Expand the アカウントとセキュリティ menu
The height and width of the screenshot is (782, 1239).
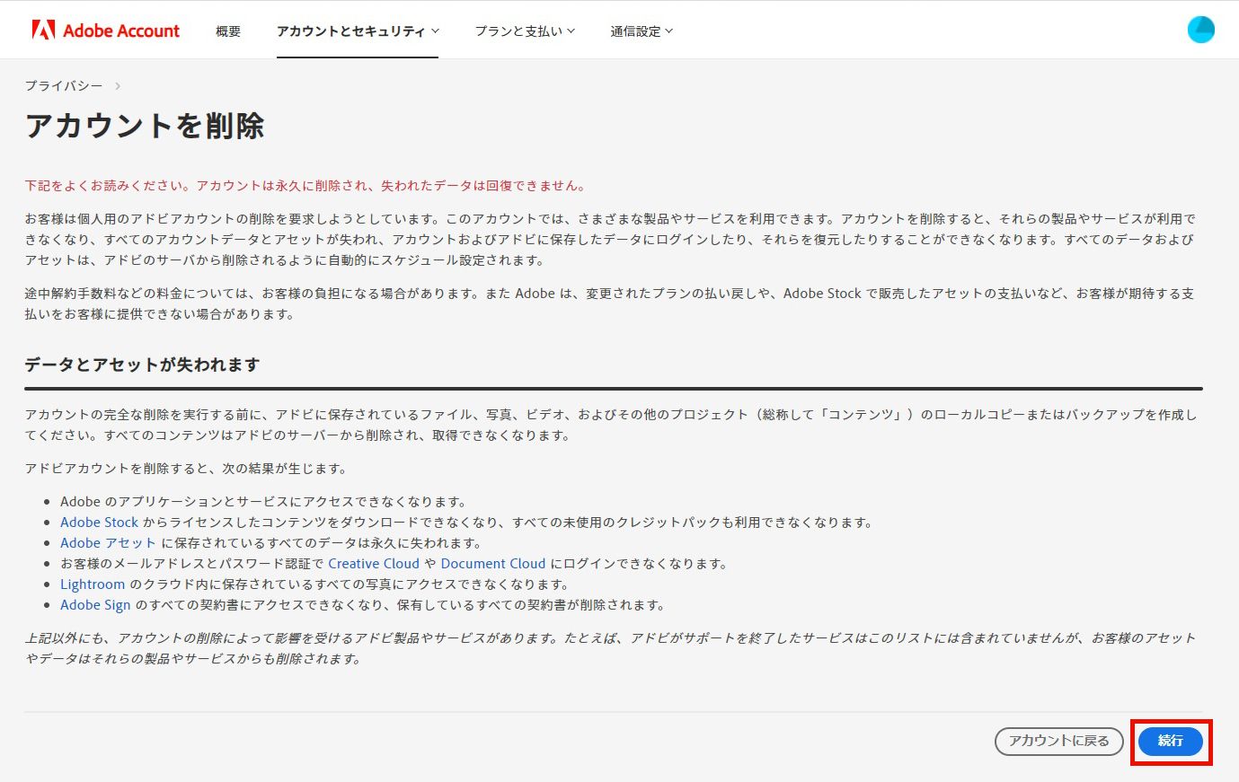point(358,31)
